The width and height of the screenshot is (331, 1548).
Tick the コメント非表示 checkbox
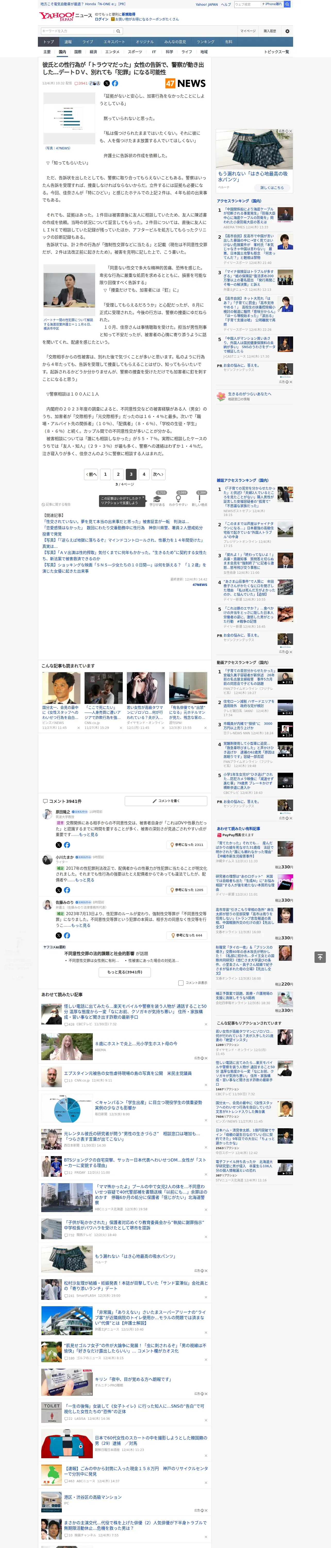coord(181,983)
